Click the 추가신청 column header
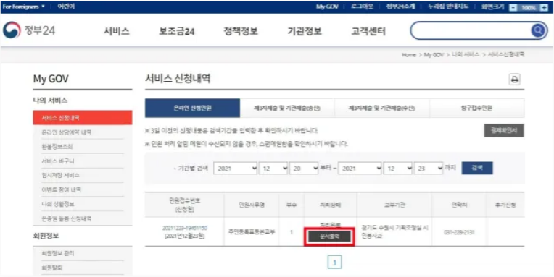The image size is (554, 277). tap(505, 205)
